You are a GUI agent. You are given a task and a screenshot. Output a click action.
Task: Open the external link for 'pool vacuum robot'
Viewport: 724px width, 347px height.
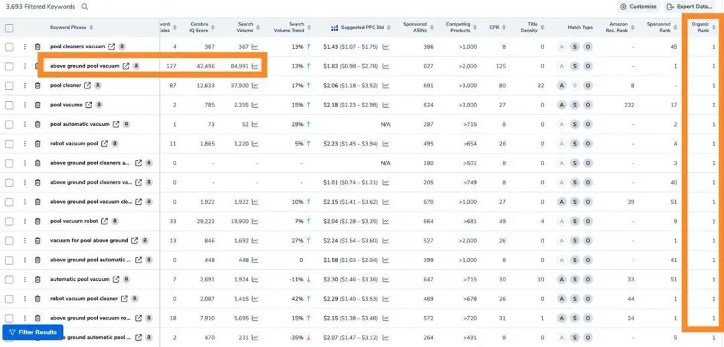tap(105, 221)
